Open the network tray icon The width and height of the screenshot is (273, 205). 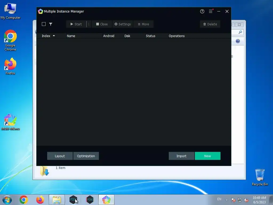(240, 200)
